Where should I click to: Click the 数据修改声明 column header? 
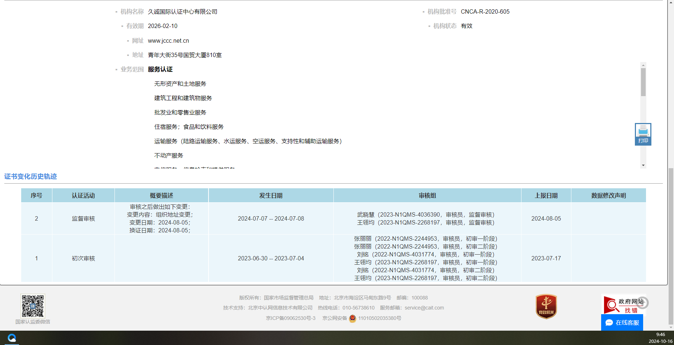click(609, 195)
